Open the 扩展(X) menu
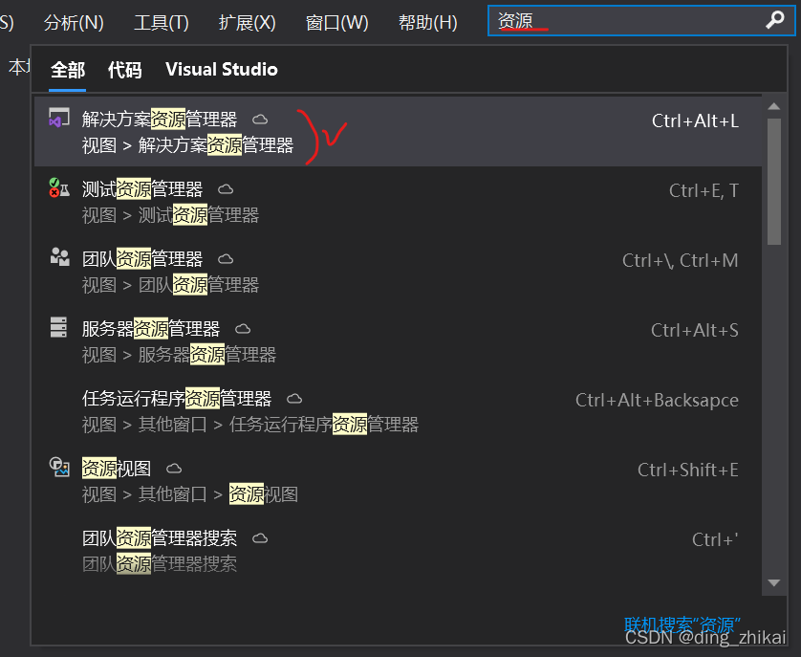801x657 pixels. point(248,23)
